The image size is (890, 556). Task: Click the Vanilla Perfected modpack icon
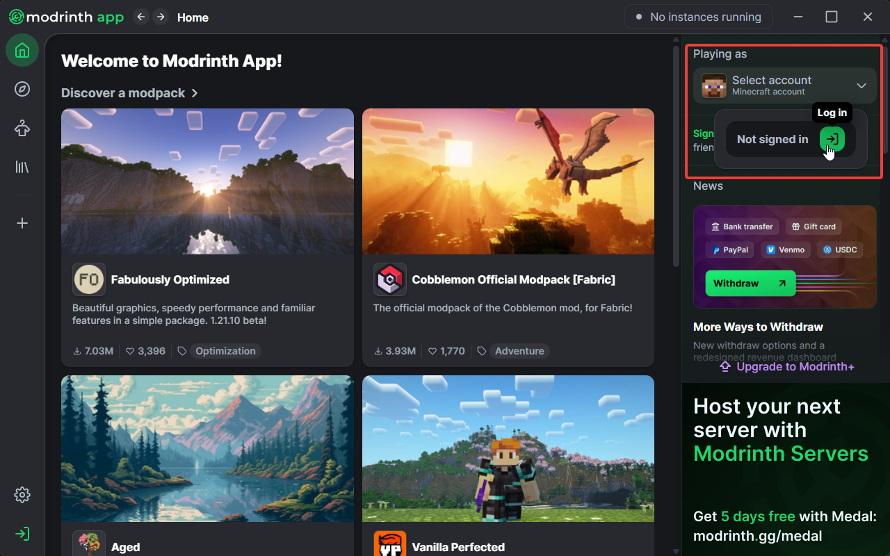pos(390,543)
